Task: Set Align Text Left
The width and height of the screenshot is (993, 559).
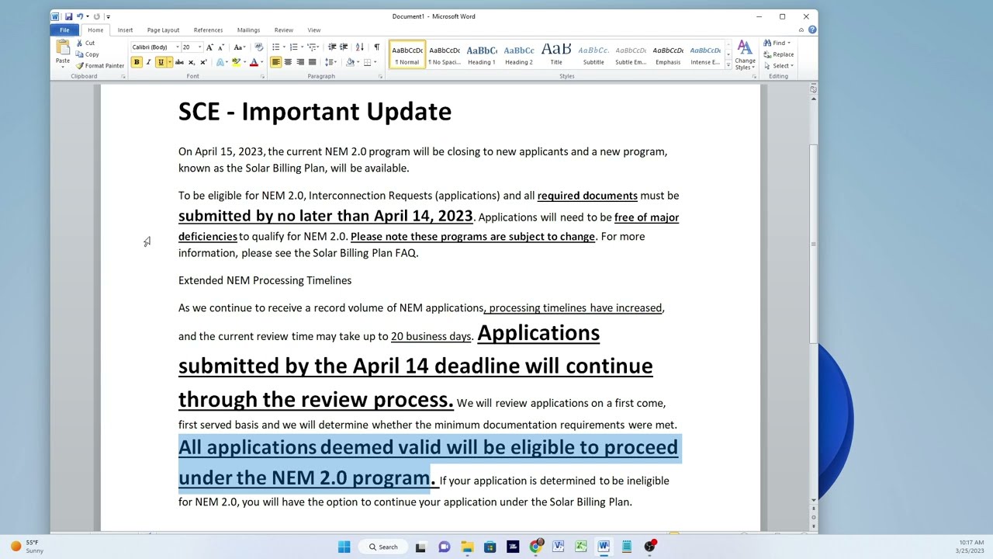Action: pos(275,62)
